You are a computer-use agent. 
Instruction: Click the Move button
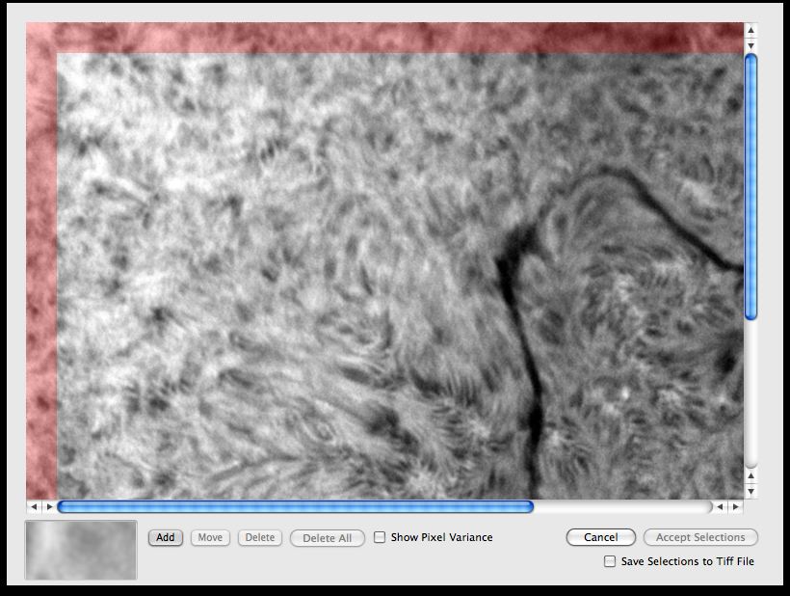pos(210,537)
